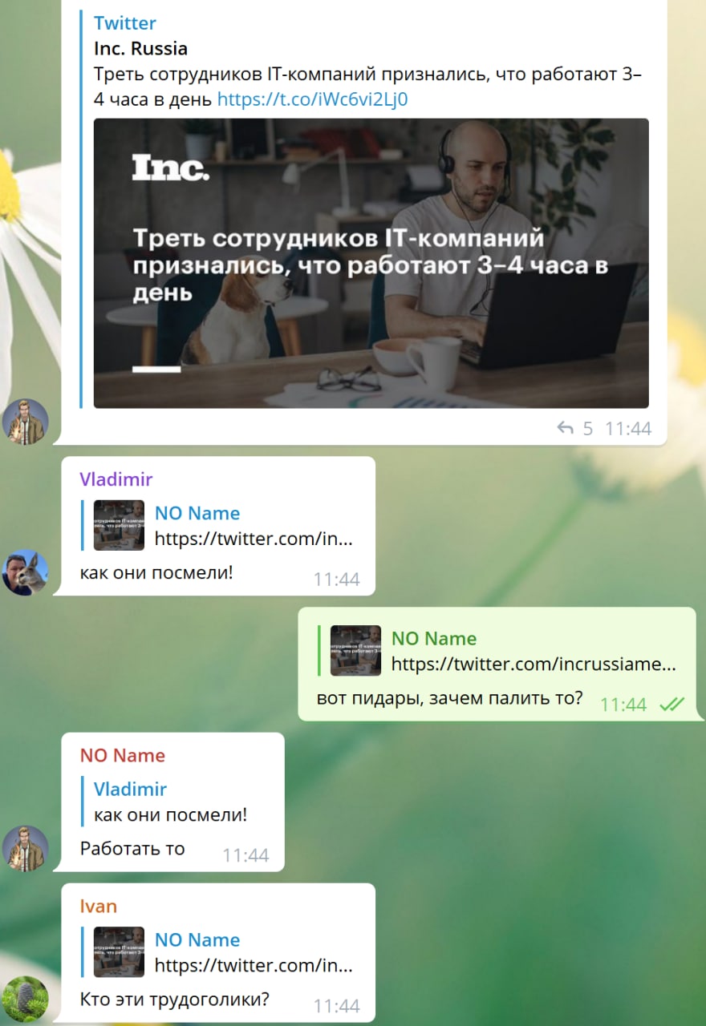Image resolution: width=706 pixels, height=1026 pixels.
Task: Click NO Name's avatar beside the Twitter preview
Action: pyautogui.click(x=26, y=422)
